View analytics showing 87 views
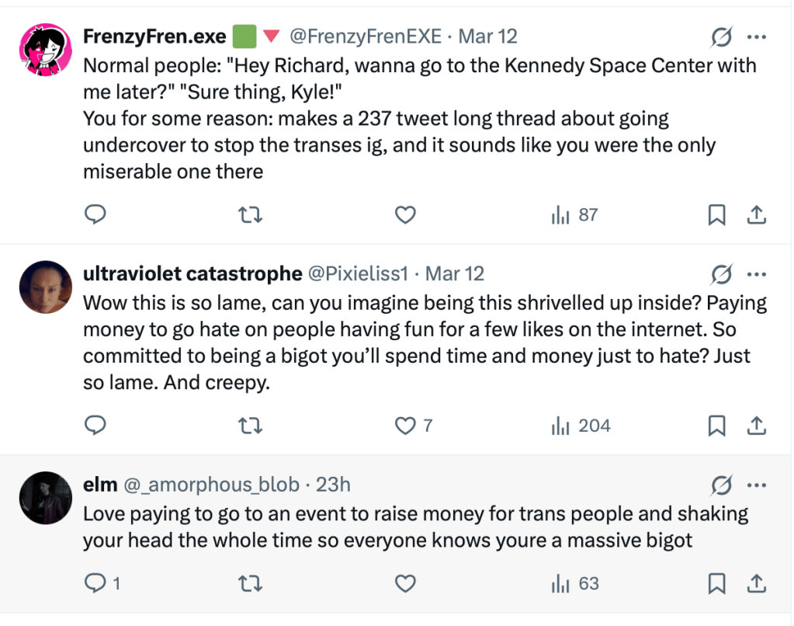This screenshot has width=794, height=626. click(574, 214)
